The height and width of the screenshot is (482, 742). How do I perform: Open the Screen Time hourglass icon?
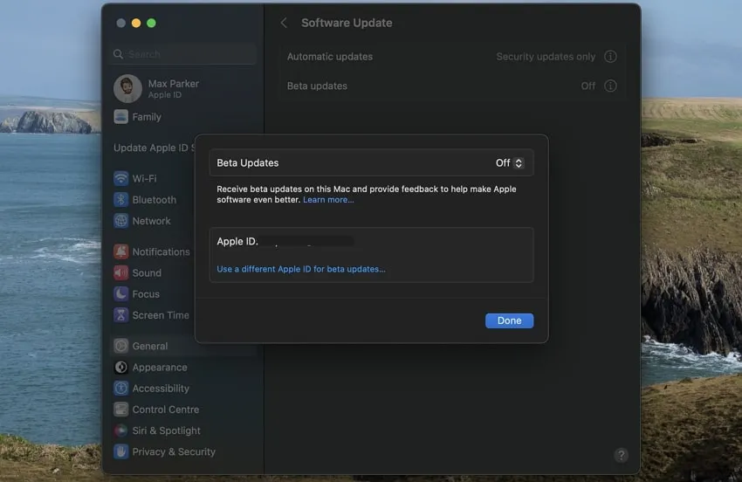tap(120, 315)
